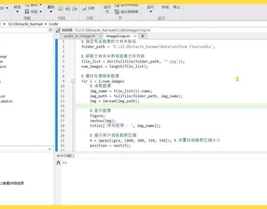Click the middle comment icon in 代码 group

(68, 8)
